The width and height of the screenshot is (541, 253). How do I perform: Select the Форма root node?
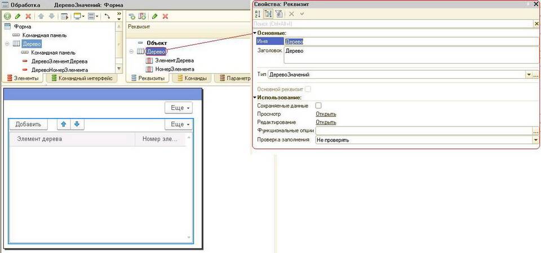(23, 26)
